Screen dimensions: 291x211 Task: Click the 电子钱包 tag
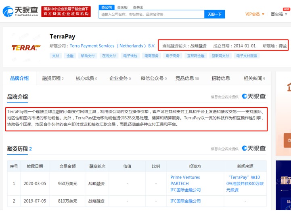[x=130, y=56]
